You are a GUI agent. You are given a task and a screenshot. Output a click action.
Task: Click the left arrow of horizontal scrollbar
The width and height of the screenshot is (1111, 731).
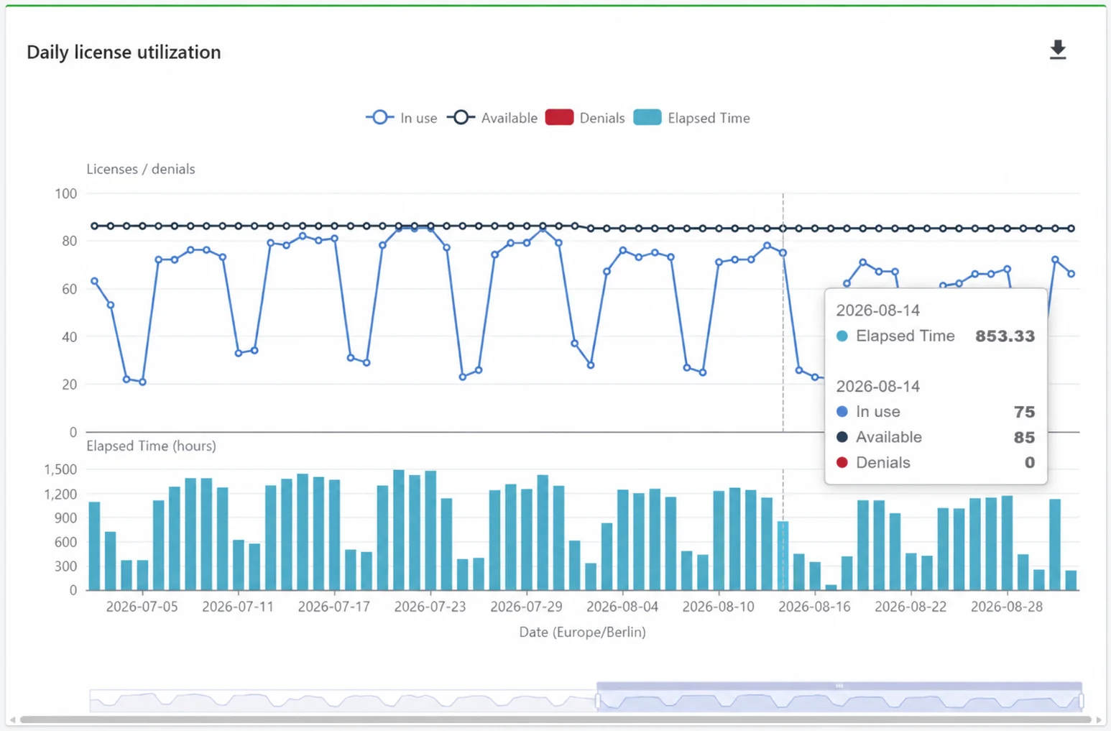coord(13,719)
